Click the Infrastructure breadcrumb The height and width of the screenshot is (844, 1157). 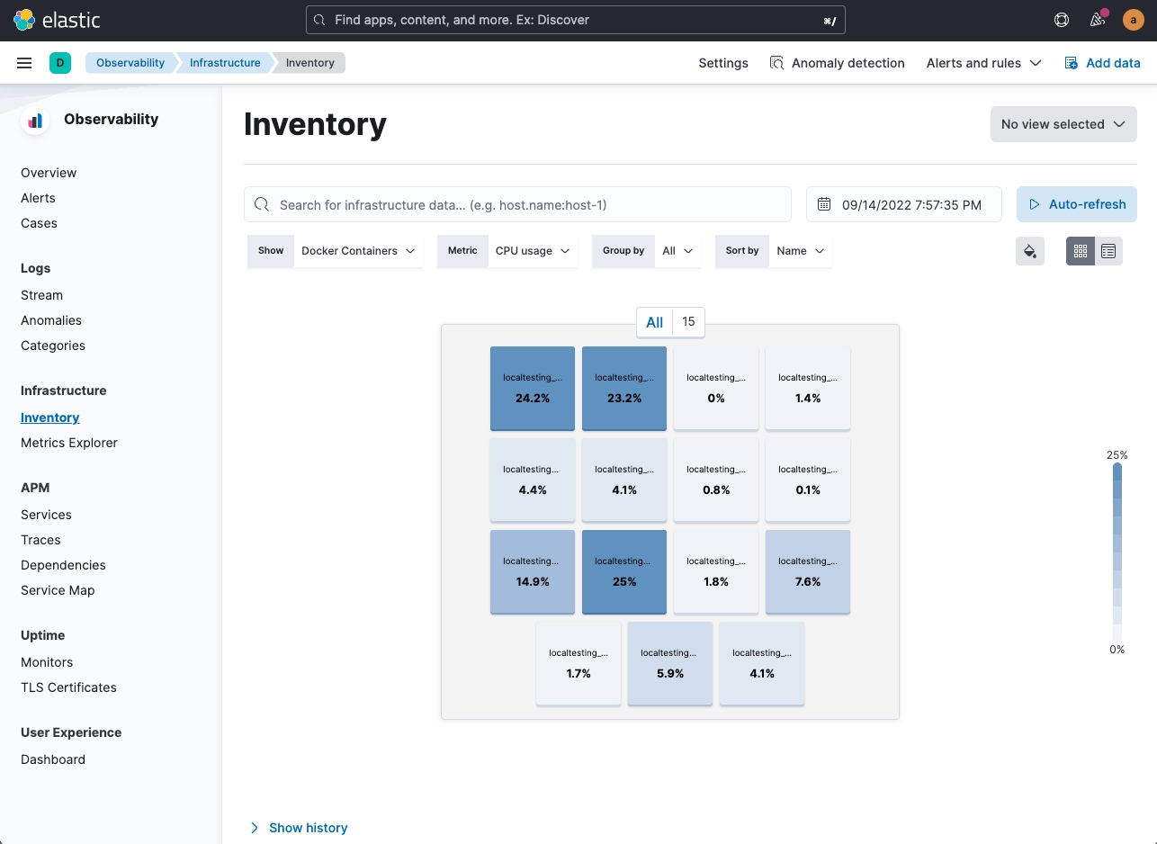tap(225, 63)
